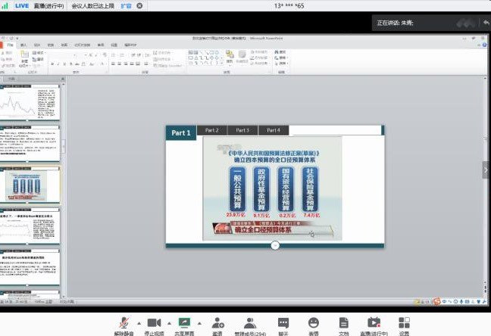This screenshot has height=336, width=491.
Task: Expand the video options arrow beside camera
Action: click(x=168, y=321)
